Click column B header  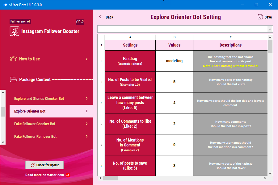(x=175, y=37)
